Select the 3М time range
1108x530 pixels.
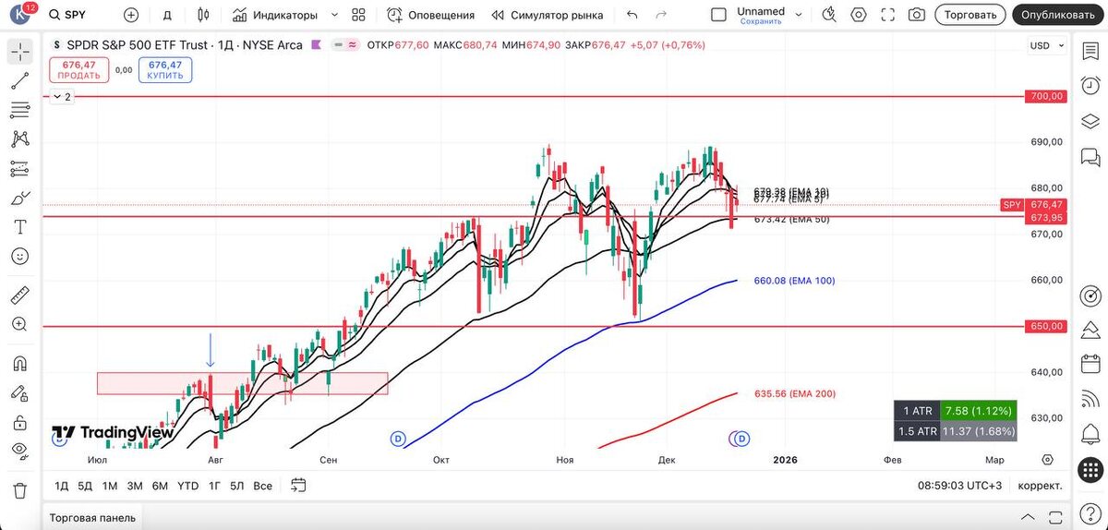135,486
